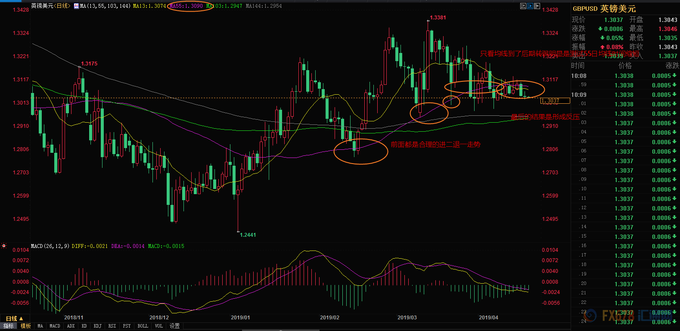
Task: Click the 2019/04 date label on time axis
Action: (x=488, y=318)
